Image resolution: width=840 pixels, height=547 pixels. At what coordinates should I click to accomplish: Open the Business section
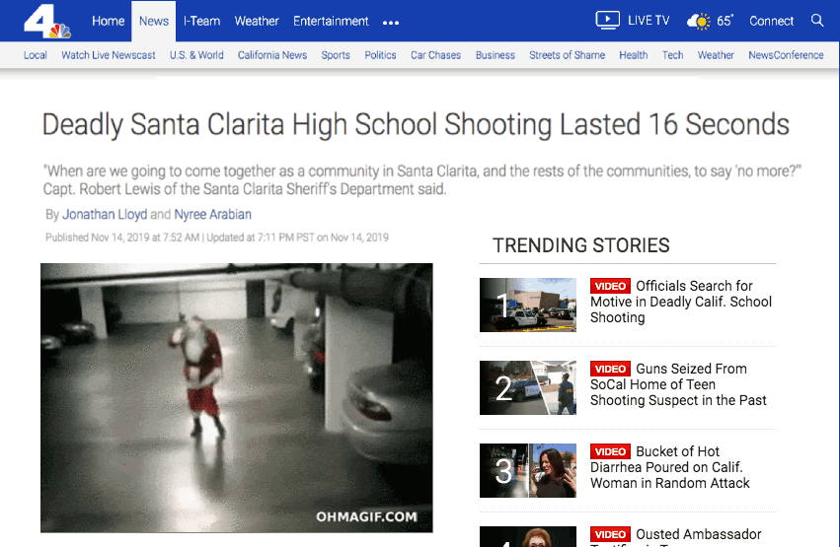click(x=495, y=55)
